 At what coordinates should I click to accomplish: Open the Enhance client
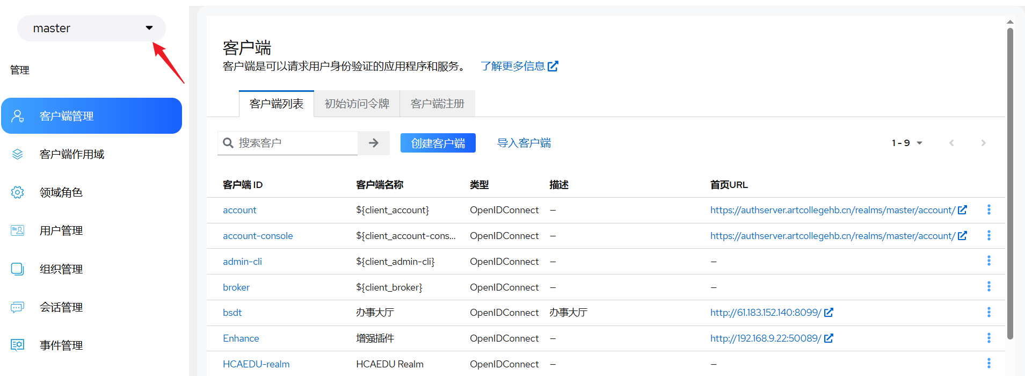coord(241,338)
